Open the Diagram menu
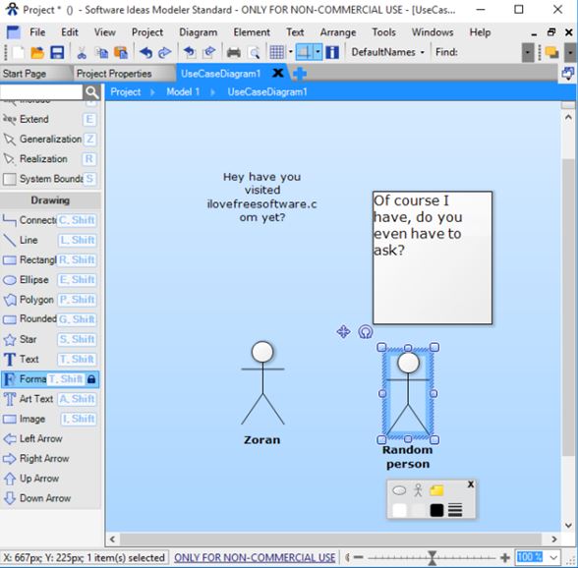The width and height of the screenshot is (578, 568). [198, 32]
